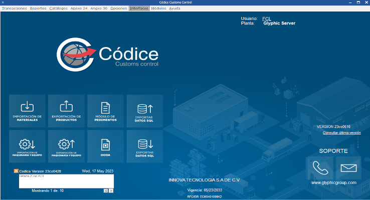The width and height of the screenshot is (370, 200).
Task: Click the Importar Datos SQL tile
Action: click(145, 111)
